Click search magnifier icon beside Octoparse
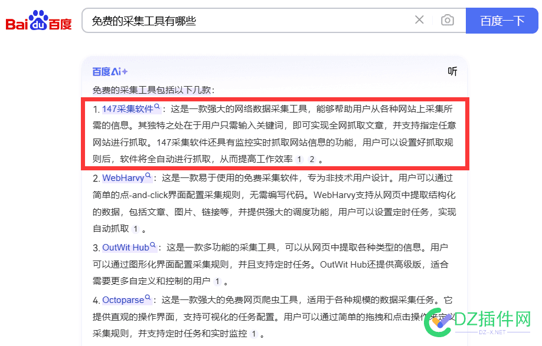The height and width of the screenshot is (346, 542). coord(148,297)
